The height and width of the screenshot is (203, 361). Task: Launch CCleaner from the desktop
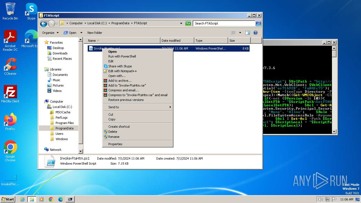(x=10, y=67)
